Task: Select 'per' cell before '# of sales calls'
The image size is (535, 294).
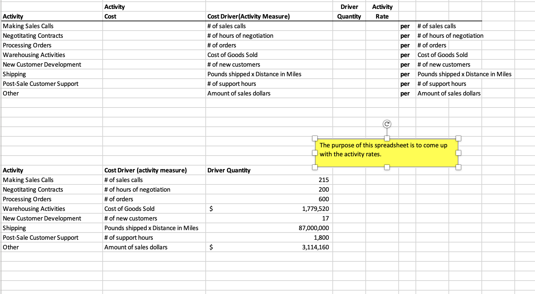Action: [407, 26]
